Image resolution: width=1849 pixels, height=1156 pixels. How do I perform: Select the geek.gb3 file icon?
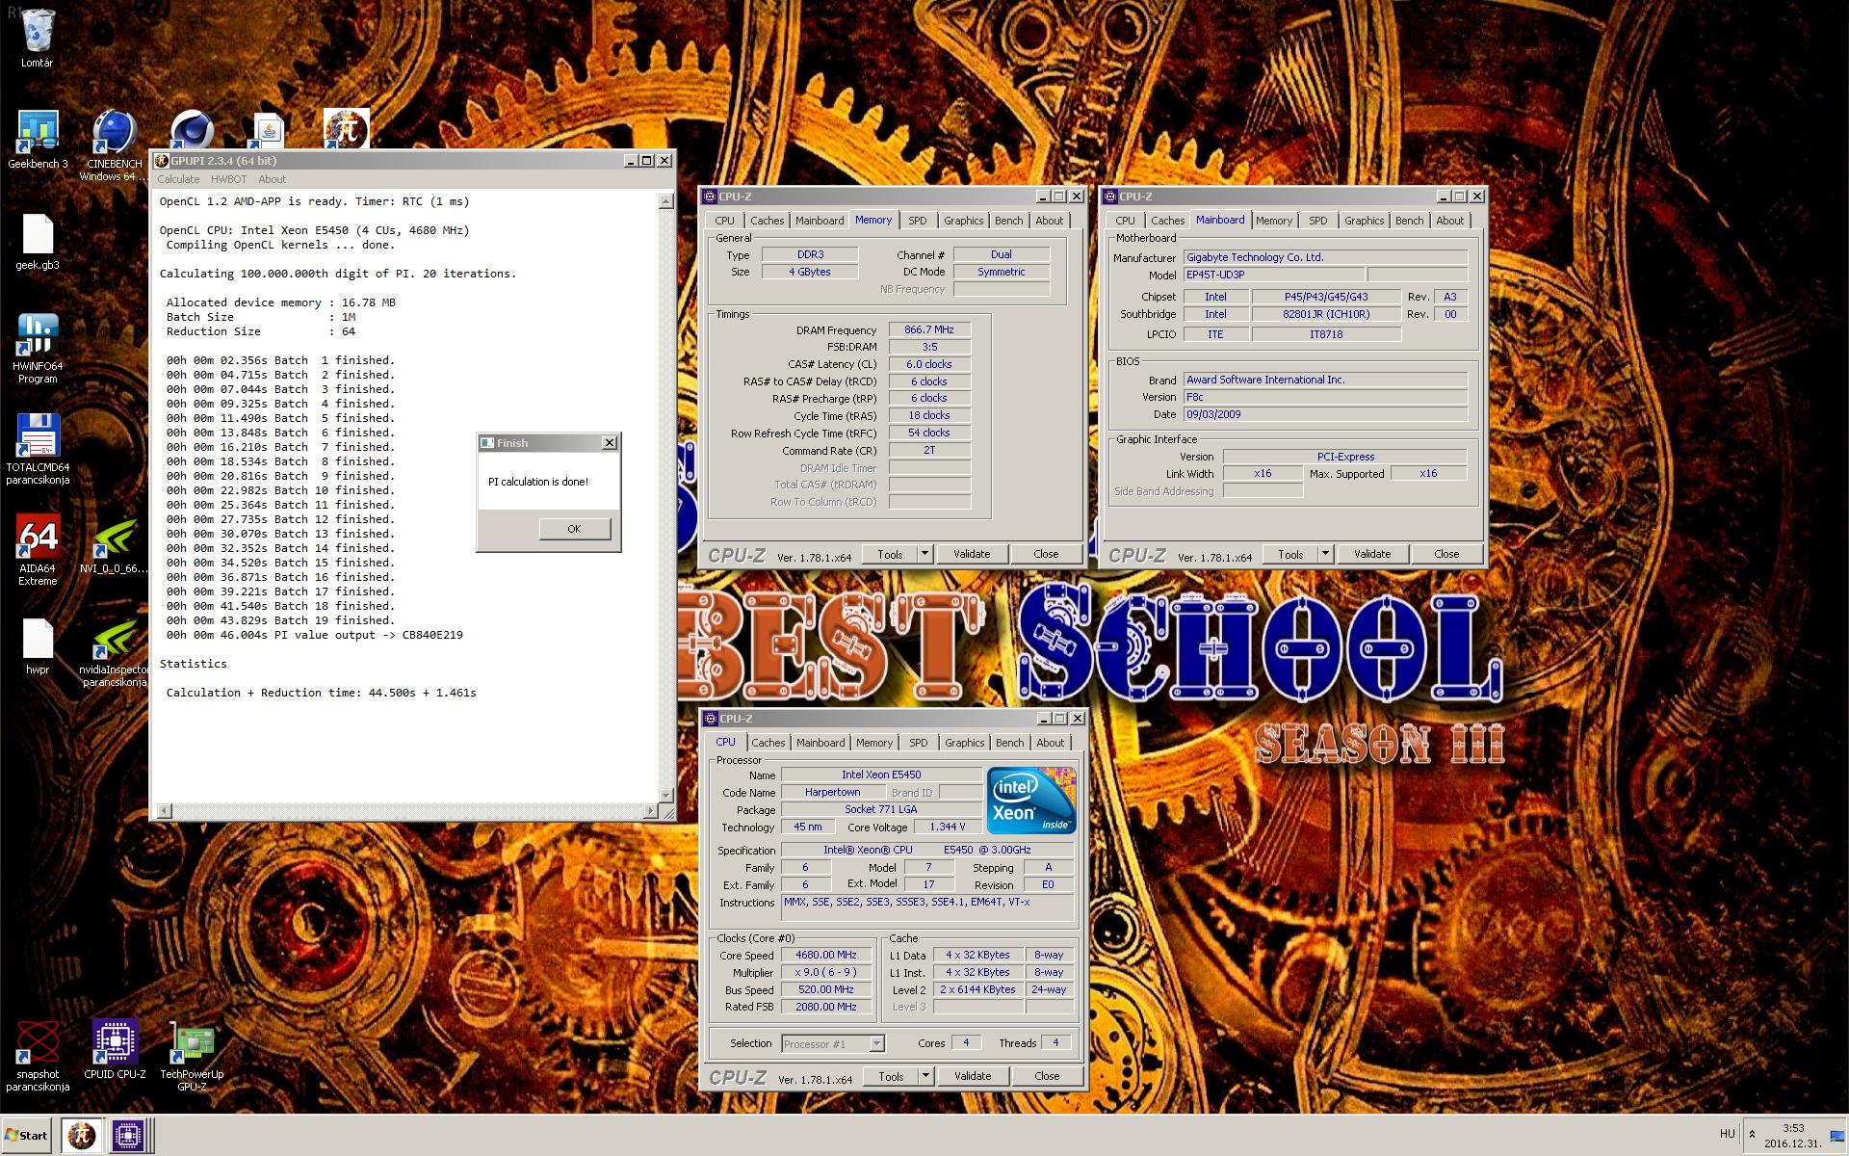pos(38,234)
